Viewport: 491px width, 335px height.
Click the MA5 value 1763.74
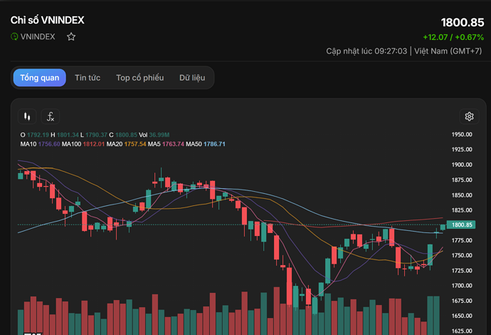[173, 144]
